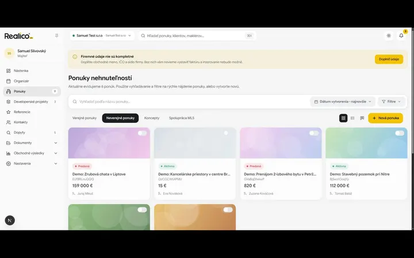Expand Dokumenty submenu chevron
Screen dimensions: 414x258
click(x=56, y=143)
